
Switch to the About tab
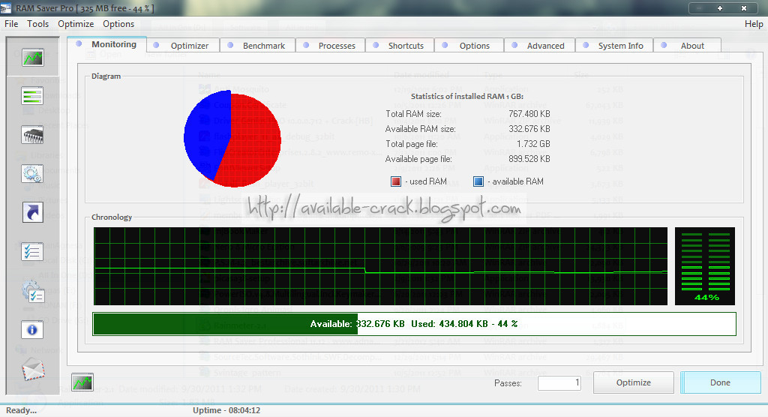pyautogui.click(x=687, y=46)
